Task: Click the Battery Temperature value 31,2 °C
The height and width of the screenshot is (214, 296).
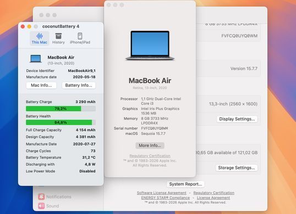Action: tap(89, 157)
